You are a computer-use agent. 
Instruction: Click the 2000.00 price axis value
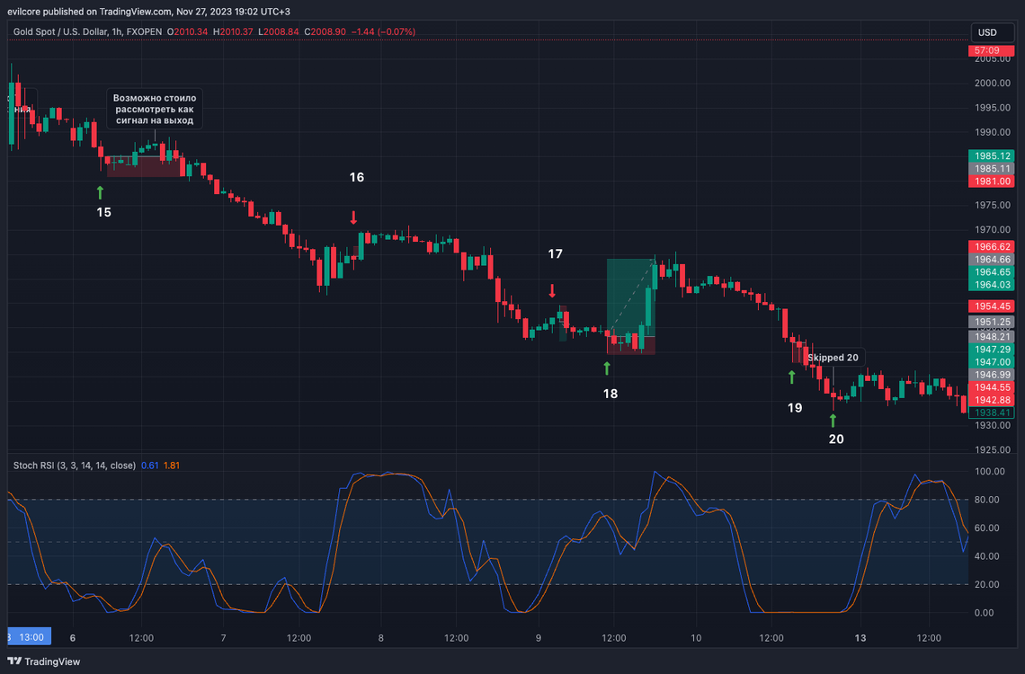coord(993,83)
